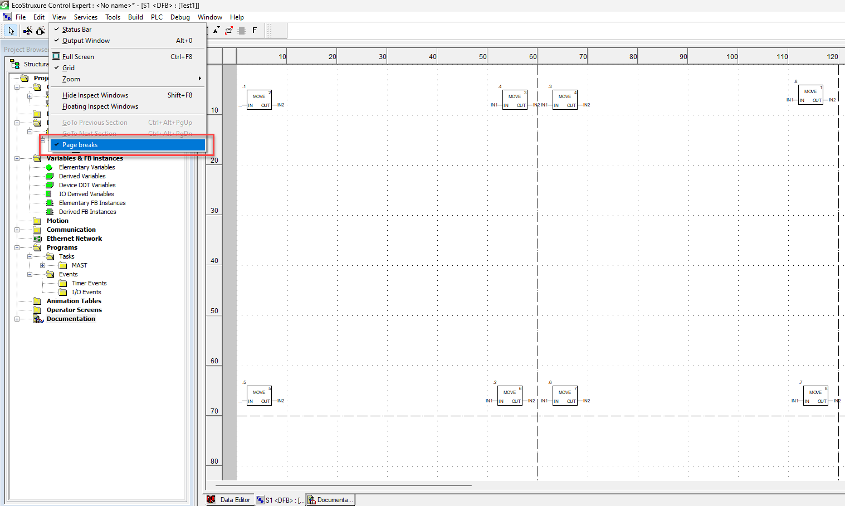This screenshot has height=506, width=845.
Task: Click the MOVE block numbered 8 at bottom right
Action: pyautogui.click(x=815, y=396)
